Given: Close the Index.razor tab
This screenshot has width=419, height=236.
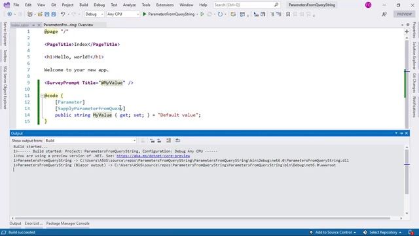Looking at the screenshot, I should [x=39, y=25].
